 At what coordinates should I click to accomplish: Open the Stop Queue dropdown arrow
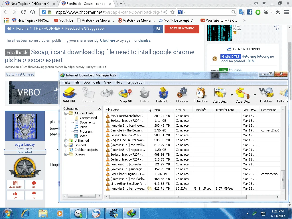255,95
